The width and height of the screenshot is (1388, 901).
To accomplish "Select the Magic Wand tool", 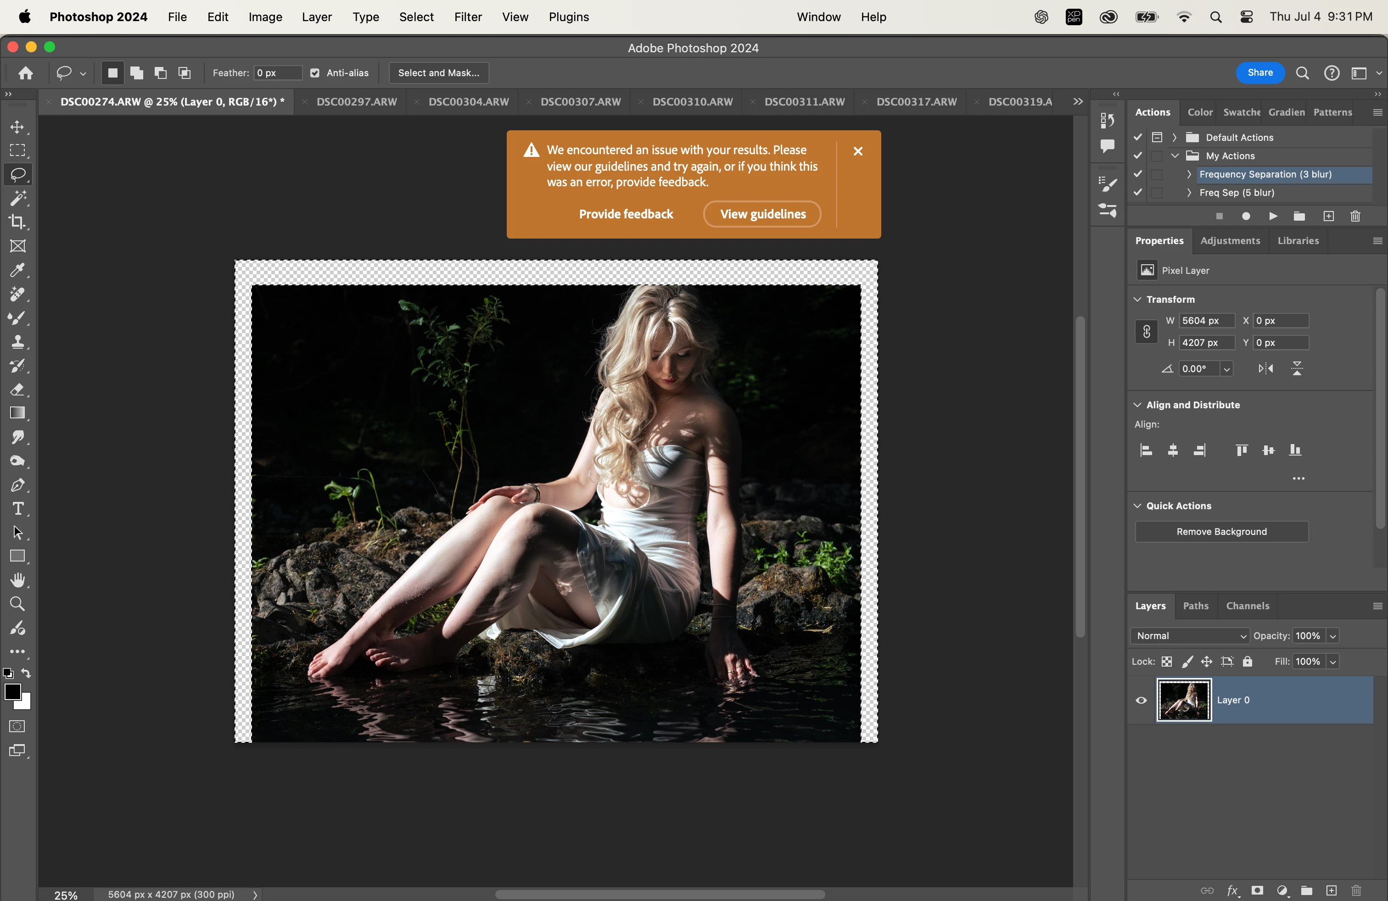I will (17, 198).
